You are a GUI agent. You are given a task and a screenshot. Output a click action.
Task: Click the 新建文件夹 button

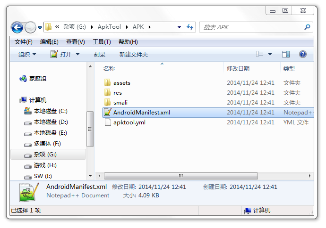(134, 55)
